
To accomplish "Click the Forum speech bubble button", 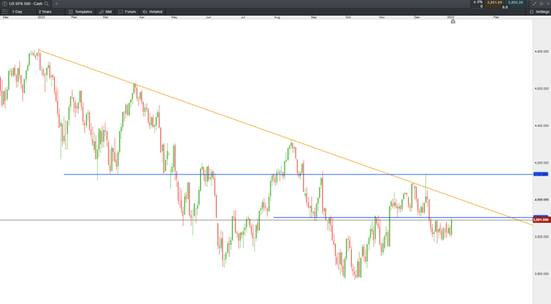I will click(x=127, y=11).
